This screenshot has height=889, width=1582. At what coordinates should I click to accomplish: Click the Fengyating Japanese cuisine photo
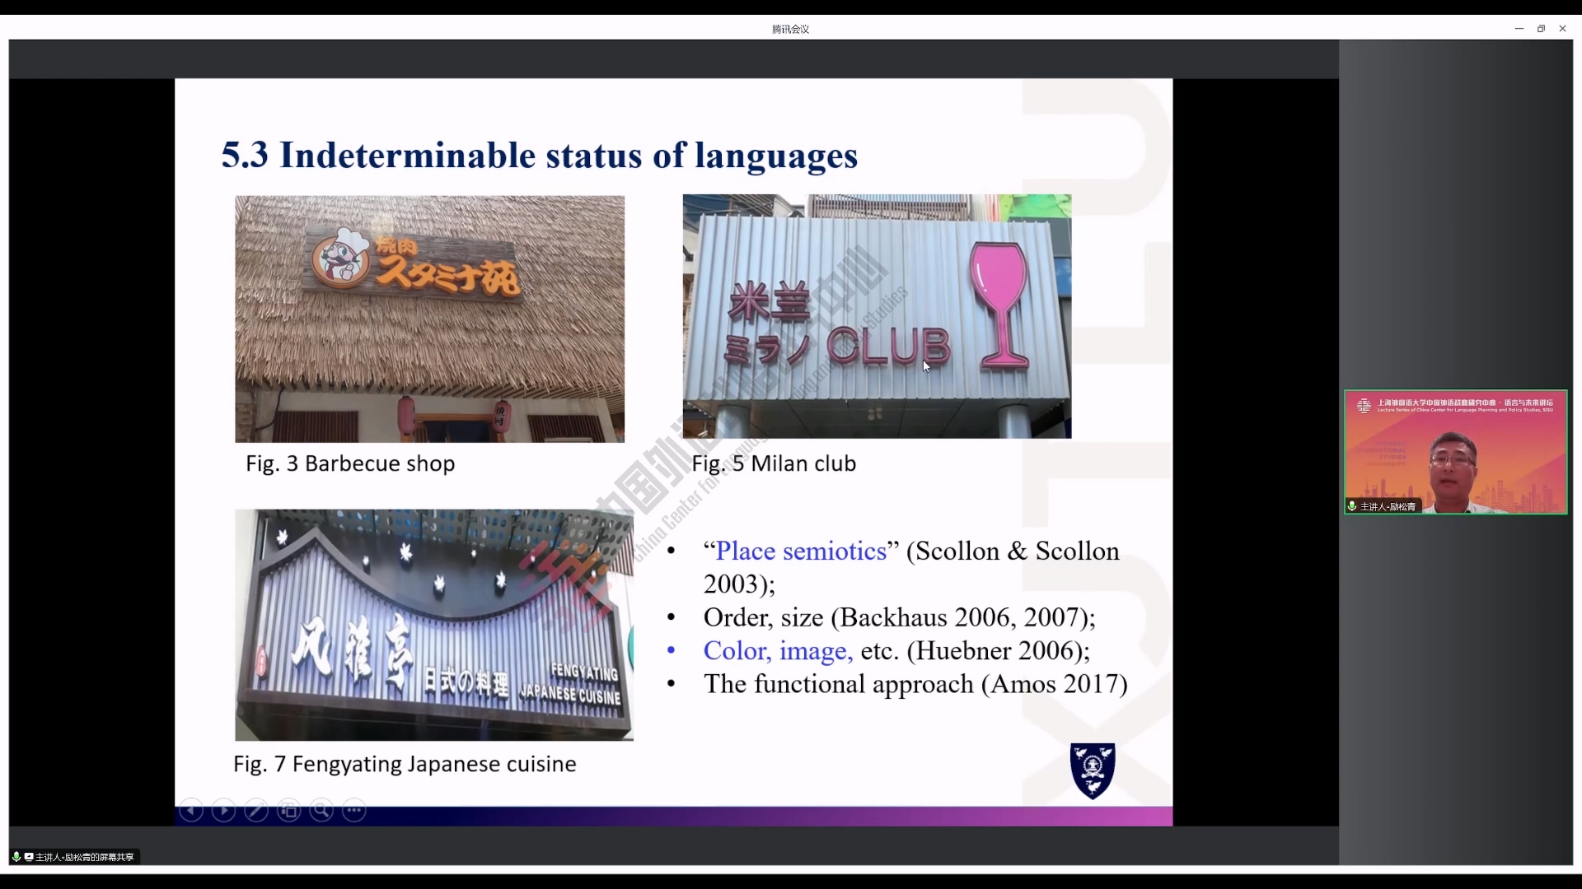pos(433,625)
